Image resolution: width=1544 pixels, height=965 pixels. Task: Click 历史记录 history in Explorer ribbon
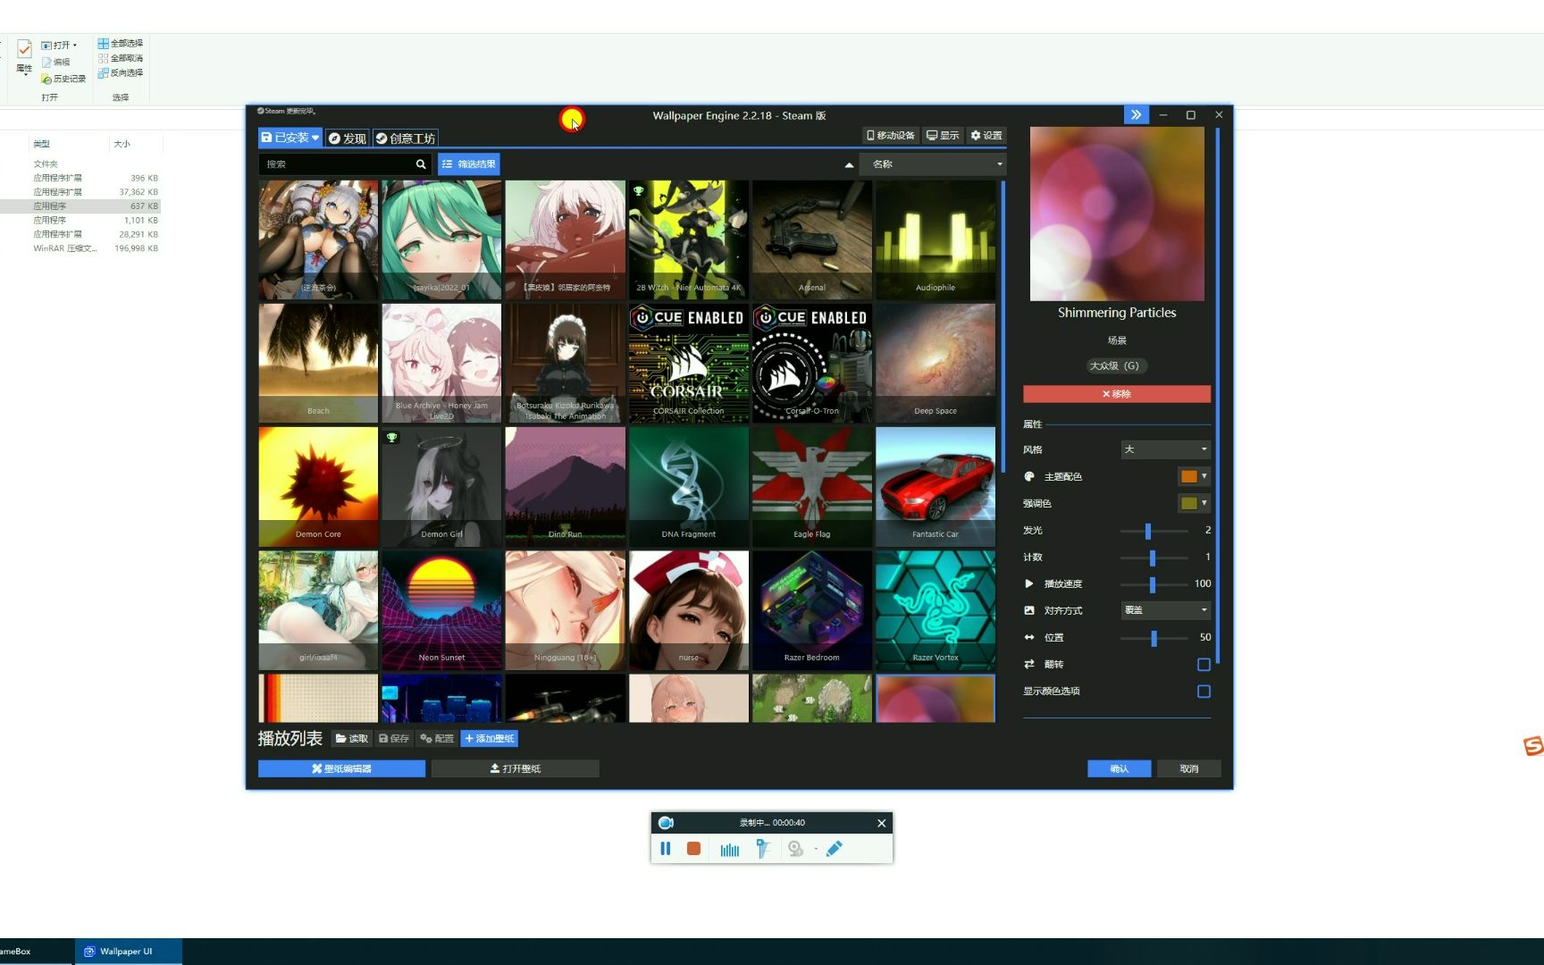[63, 79]
